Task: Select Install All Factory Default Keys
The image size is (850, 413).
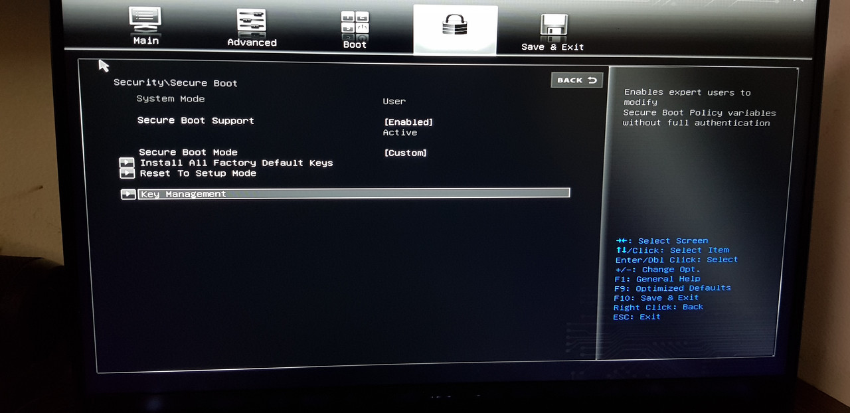Action: click(236, 163)
